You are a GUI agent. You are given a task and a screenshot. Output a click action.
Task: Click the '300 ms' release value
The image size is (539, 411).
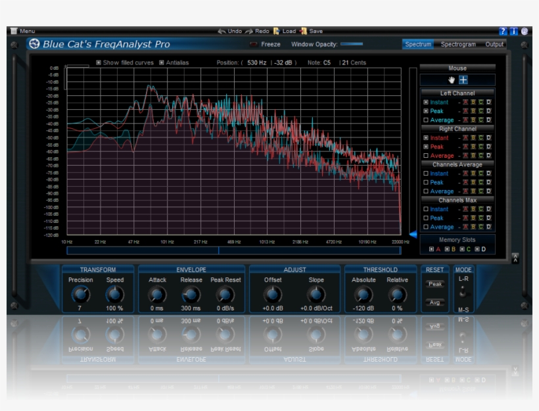point(191,308)
